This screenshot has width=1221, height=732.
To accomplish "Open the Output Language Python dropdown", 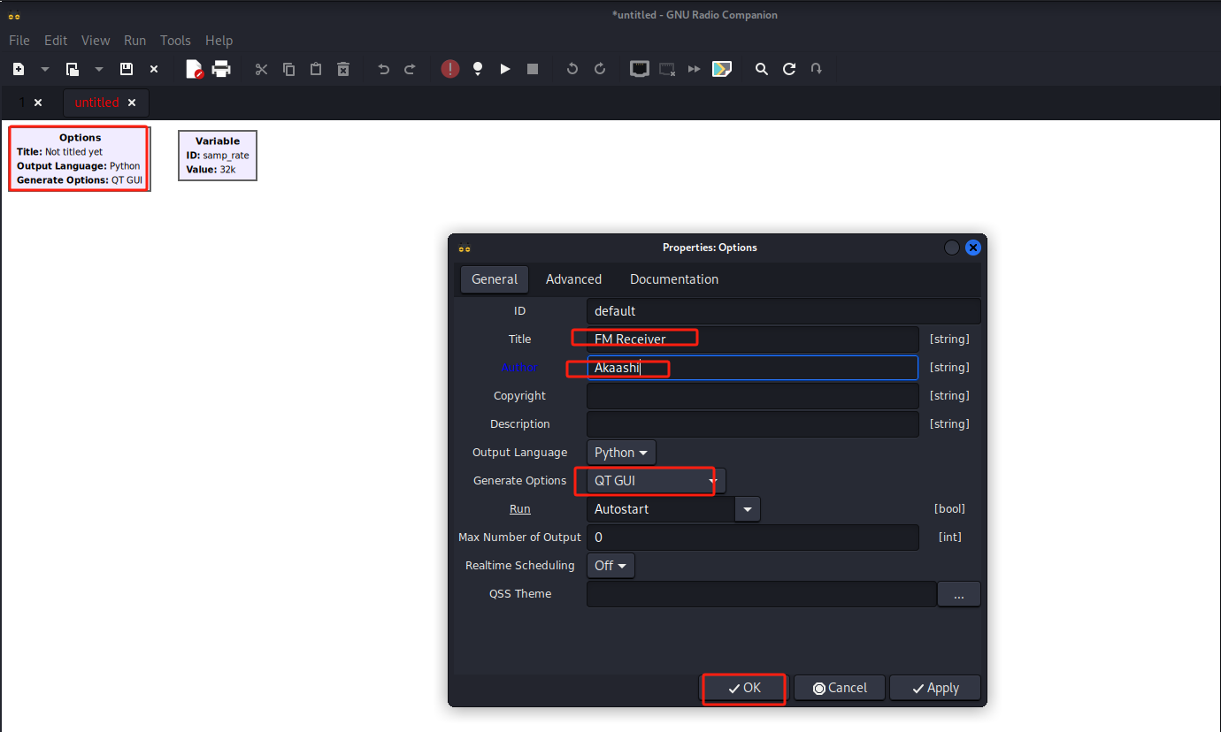I will tap(621, 453).
